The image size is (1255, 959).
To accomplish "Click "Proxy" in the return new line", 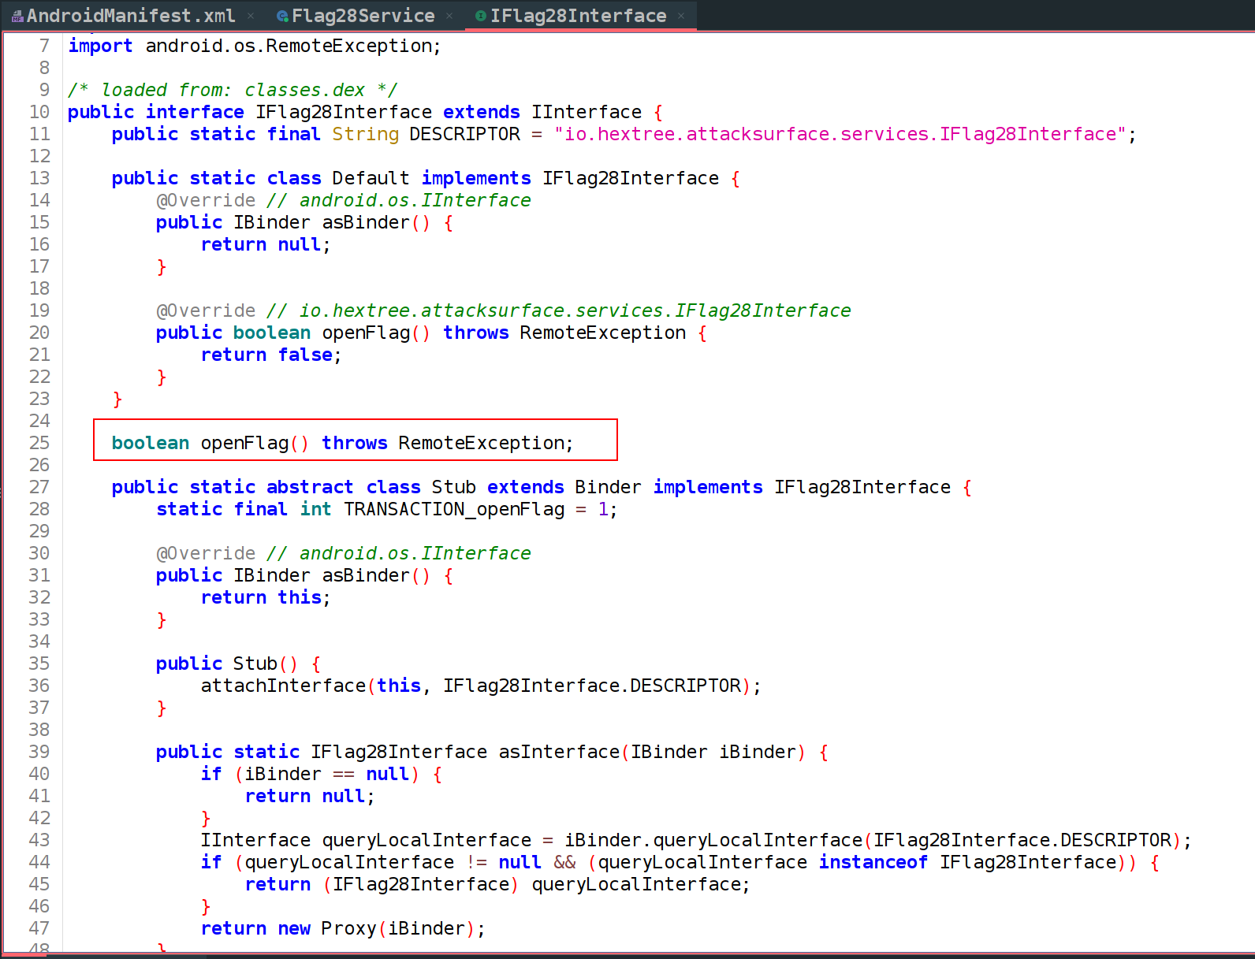I will (x=348, y=928).
